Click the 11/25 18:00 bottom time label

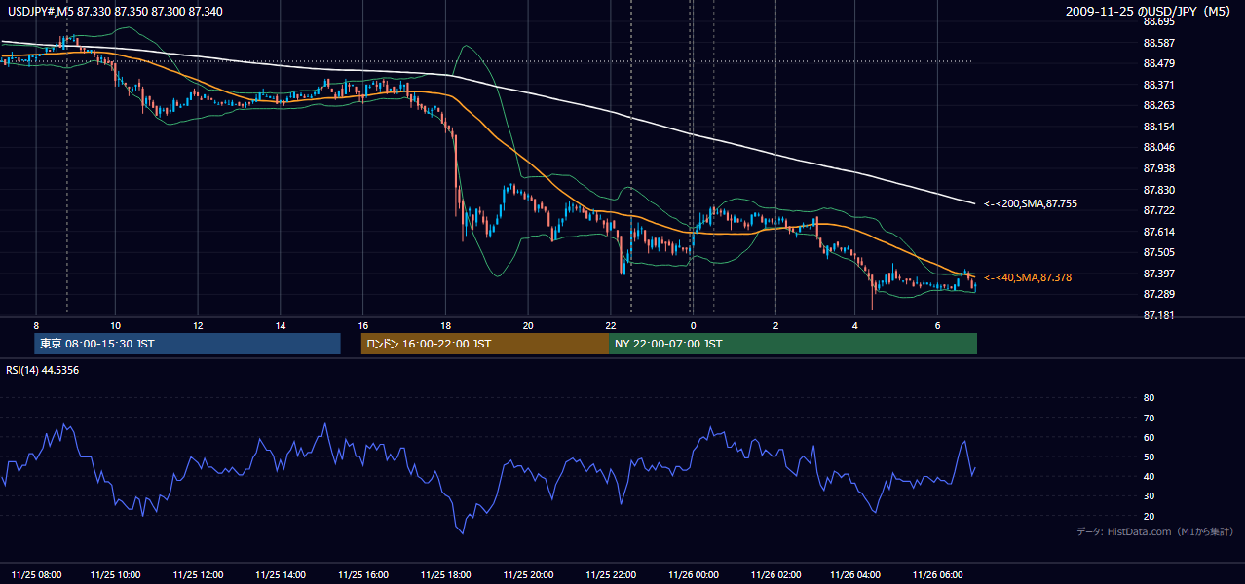point(445,574)
